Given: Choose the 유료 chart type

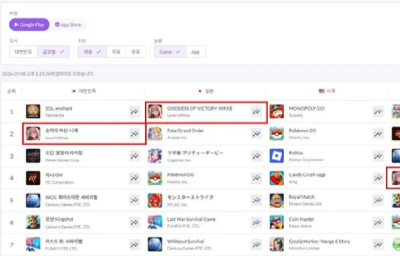Looking at the screenshot, I should 135,52.
